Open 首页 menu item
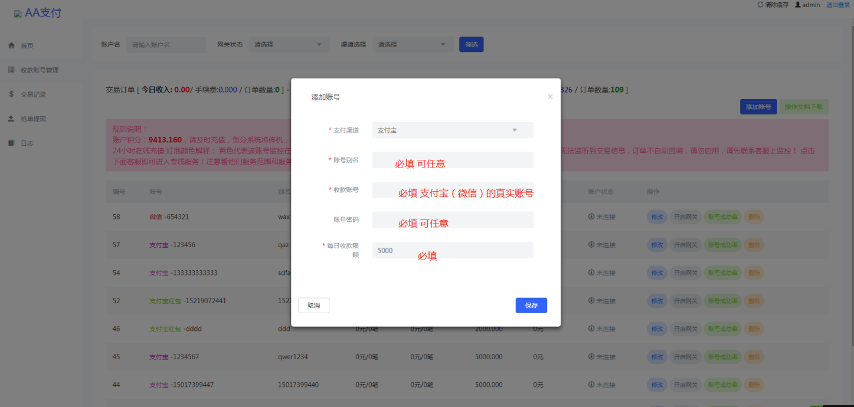This screenshot has width=854, height=407. [x=27, y=45]
